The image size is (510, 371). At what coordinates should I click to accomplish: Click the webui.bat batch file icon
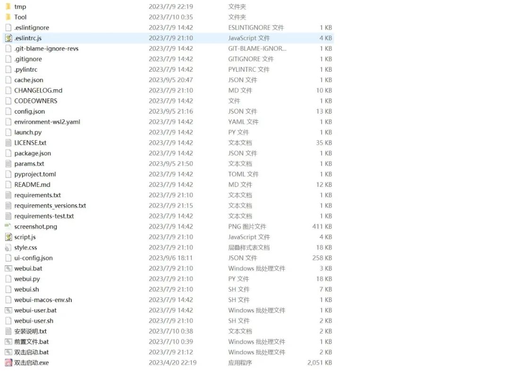[8, 269]
